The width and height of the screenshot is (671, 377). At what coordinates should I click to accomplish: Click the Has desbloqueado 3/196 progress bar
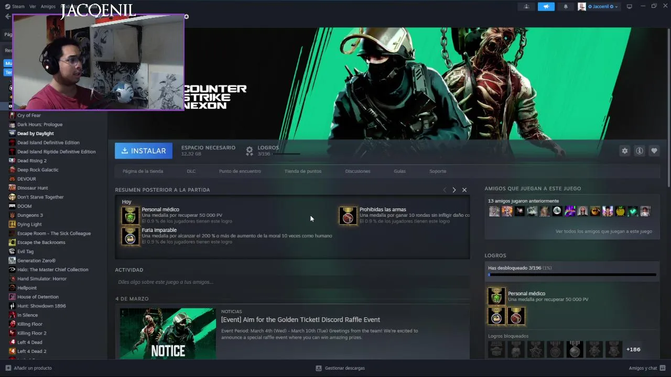572,274
